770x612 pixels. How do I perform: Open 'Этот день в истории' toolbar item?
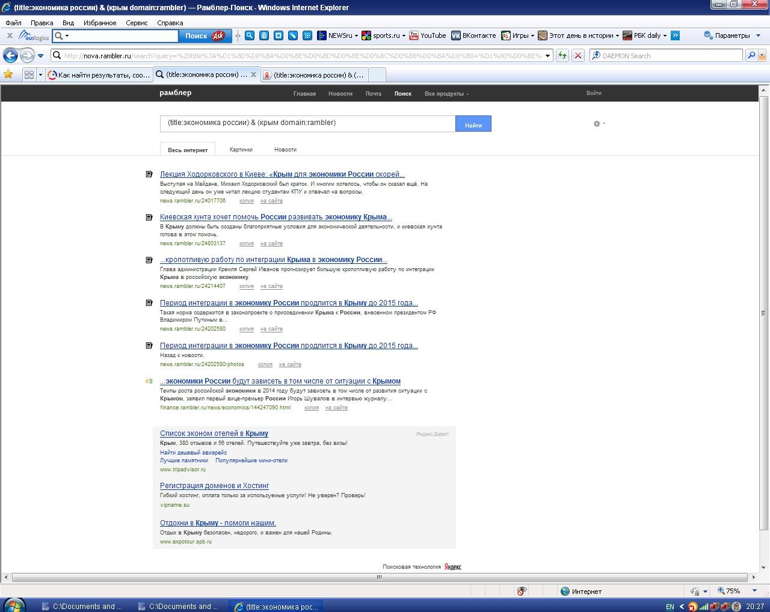(578, 35)
